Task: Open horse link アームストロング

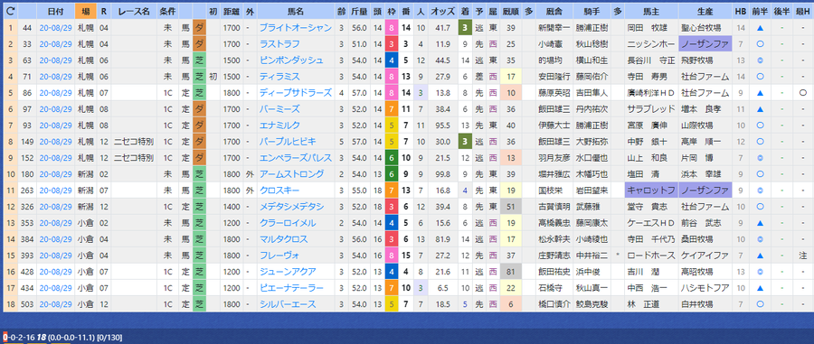Action: point(291,174)
